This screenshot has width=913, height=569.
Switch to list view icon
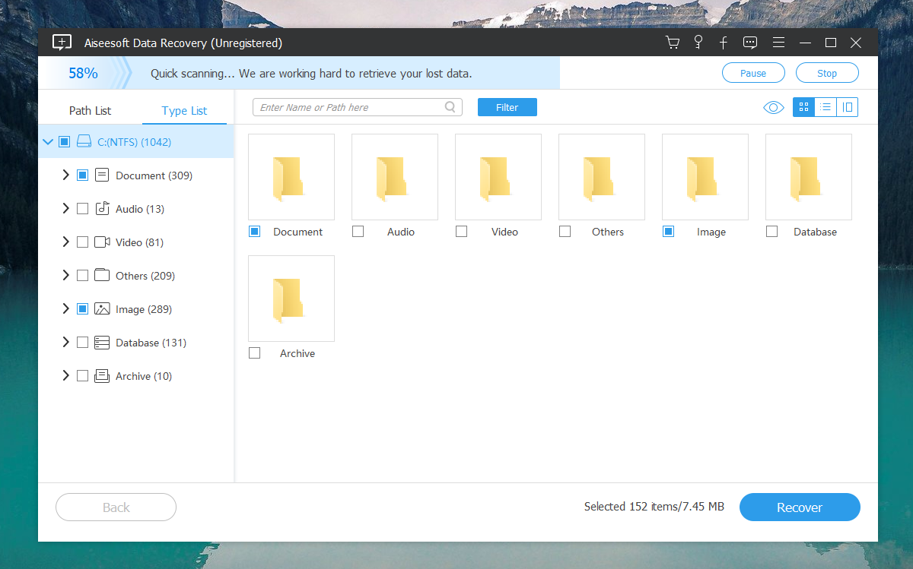[825, 107]
